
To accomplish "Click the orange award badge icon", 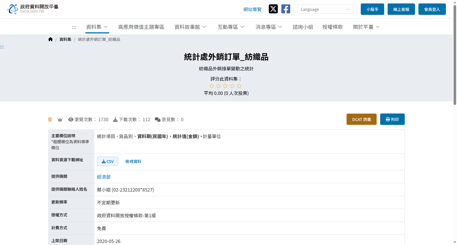I will 50,119.
